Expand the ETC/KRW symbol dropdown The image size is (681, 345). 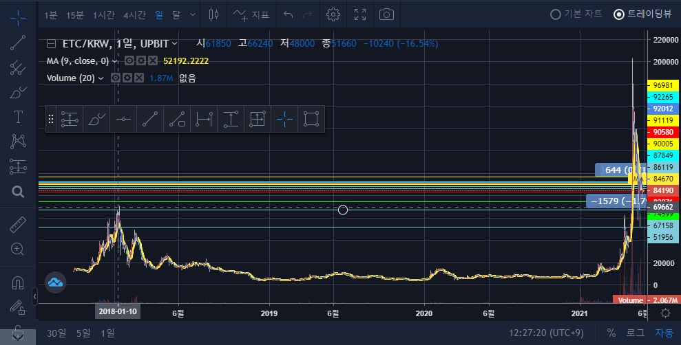coord(174,43)
